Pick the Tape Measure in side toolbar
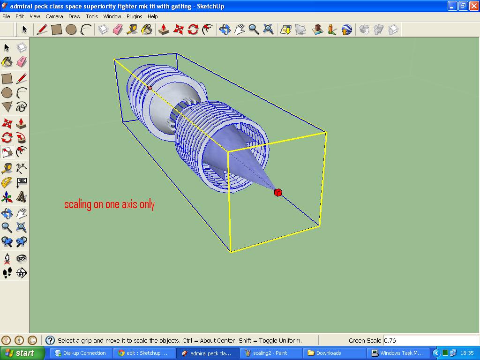 7,168
